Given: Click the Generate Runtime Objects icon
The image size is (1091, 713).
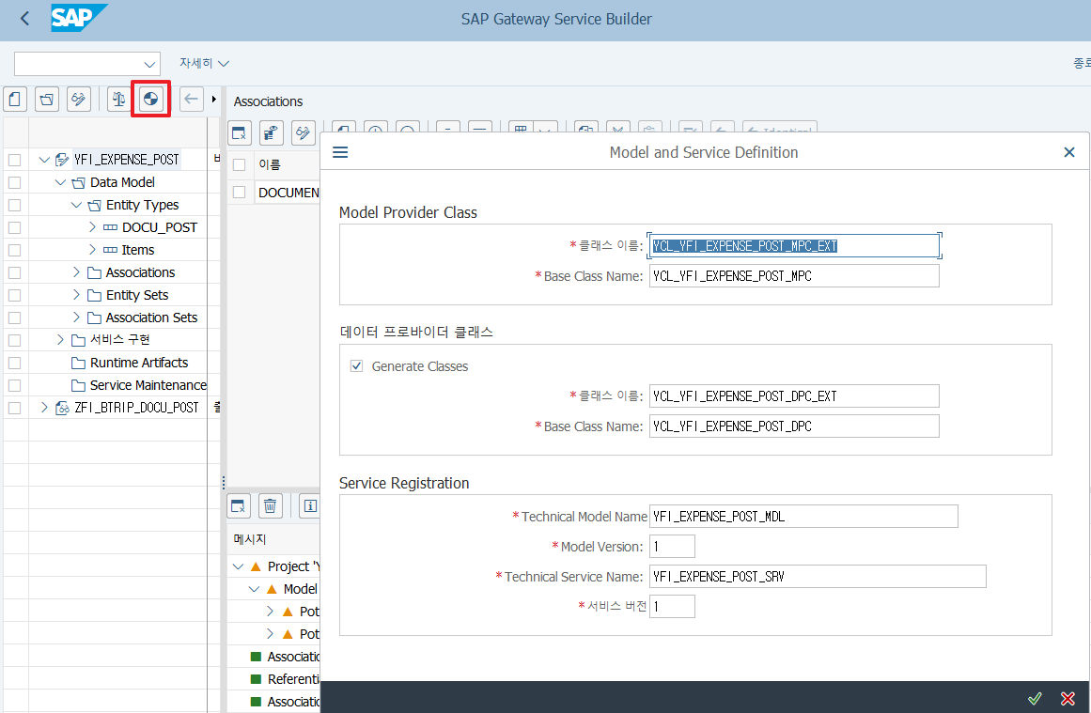Looking at the screenshot, I should pos(151,100).
